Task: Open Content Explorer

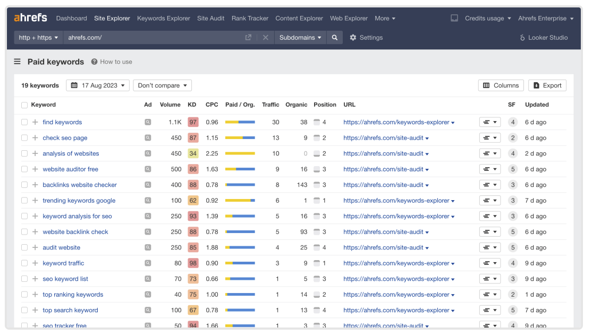Action: (x=299, y=18)
